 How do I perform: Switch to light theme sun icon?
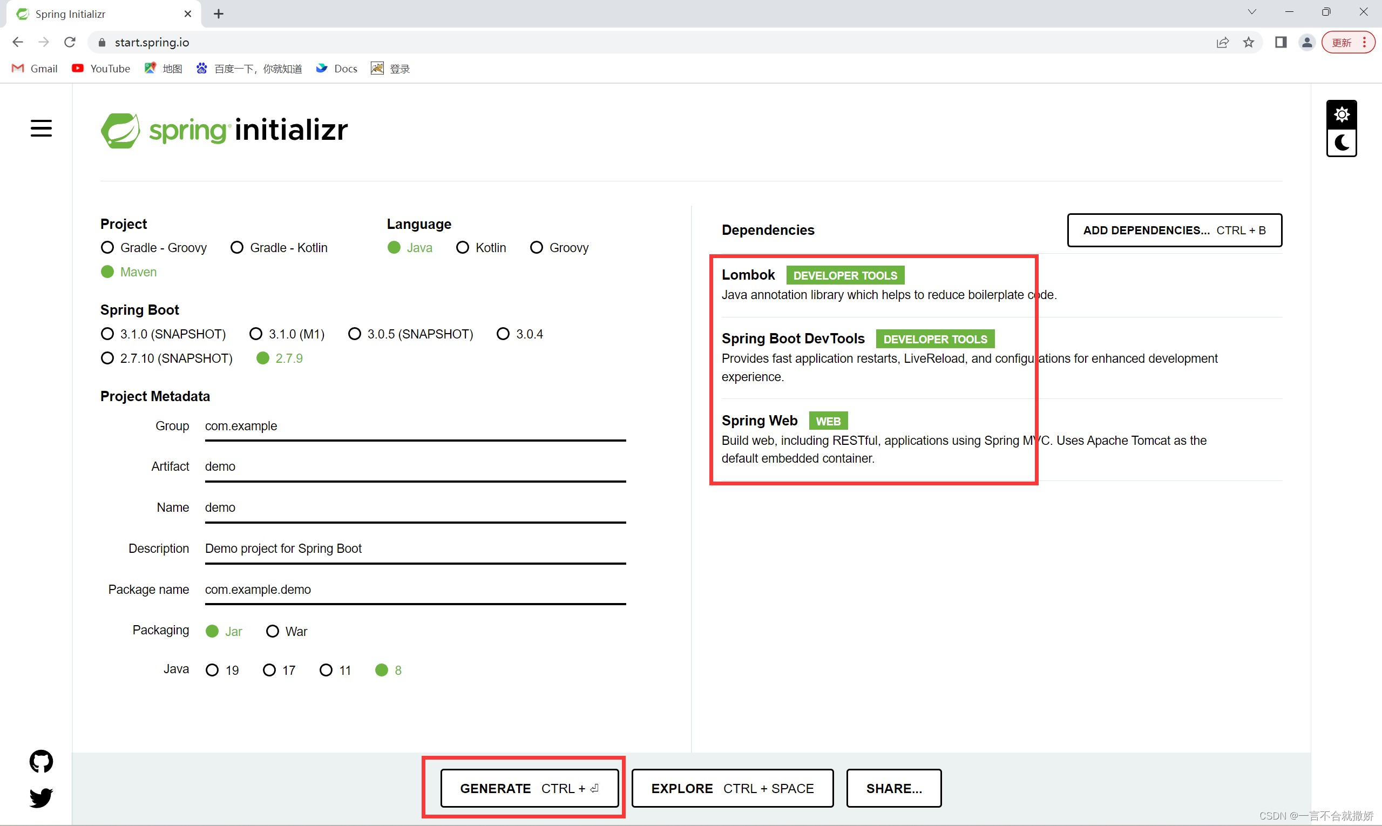click(1342, 114)
